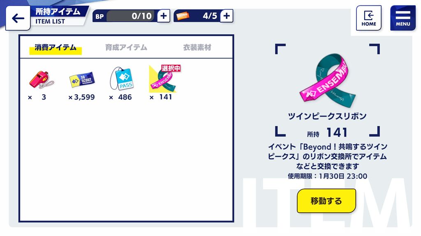
Task: Select the SQ Scout ticket item
Action: (x=82, y=79)
